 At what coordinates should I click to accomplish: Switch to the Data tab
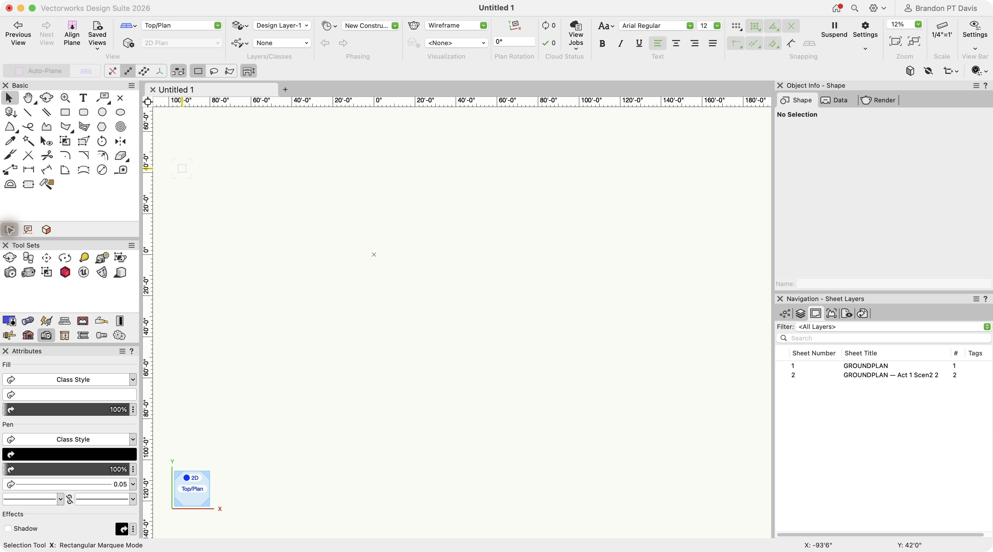tap(835, 100)
